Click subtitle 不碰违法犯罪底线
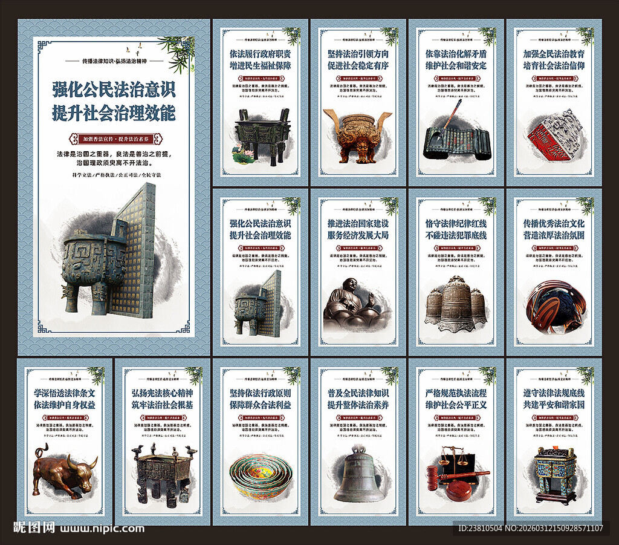619x545 pixels. (456, 235)
